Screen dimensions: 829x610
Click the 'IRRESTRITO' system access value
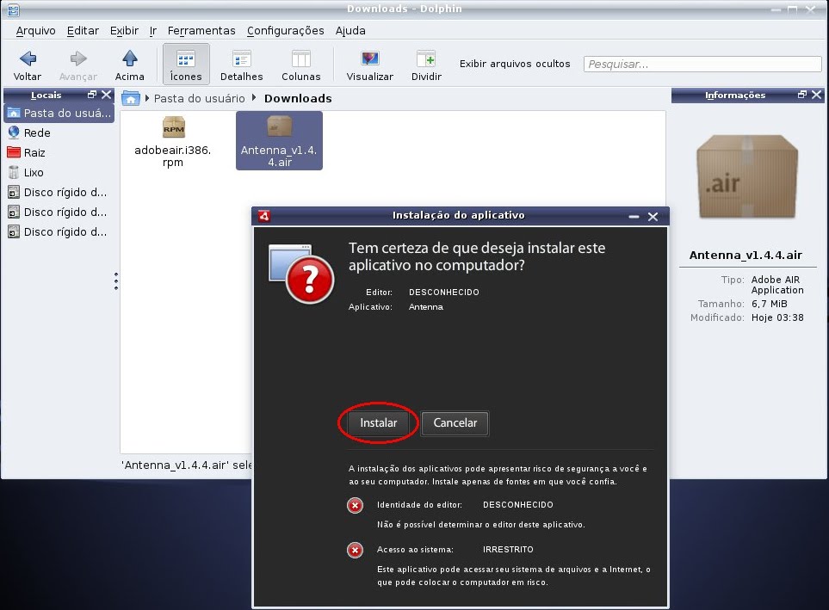(508, 550)
